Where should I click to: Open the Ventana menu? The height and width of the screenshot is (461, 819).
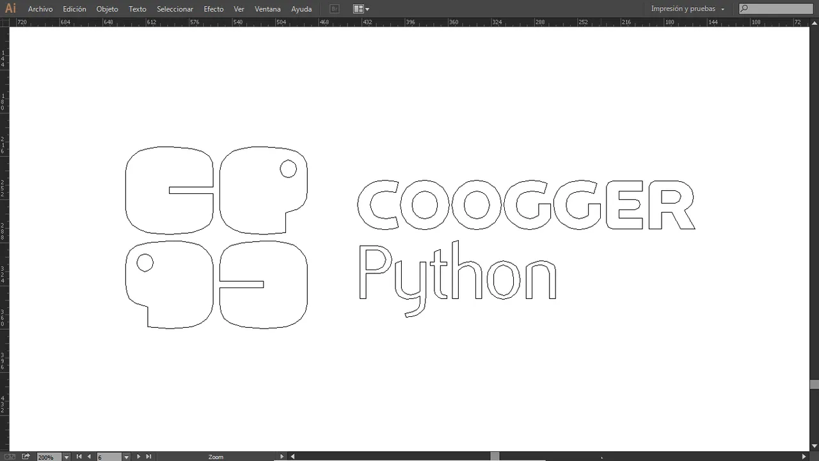click(267, 9)
